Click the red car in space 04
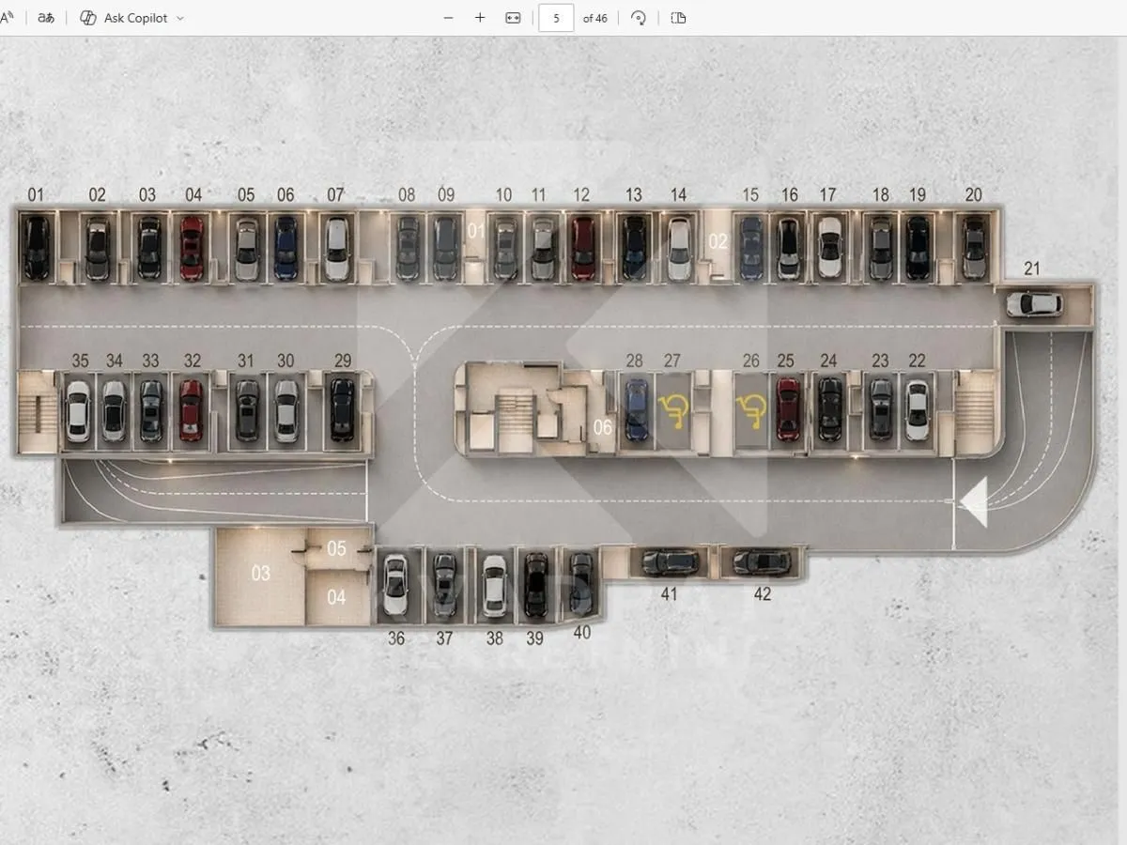 click(x=192, y=248)
